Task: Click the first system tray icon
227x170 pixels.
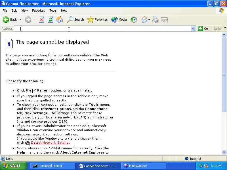Action: click(201, 166)
